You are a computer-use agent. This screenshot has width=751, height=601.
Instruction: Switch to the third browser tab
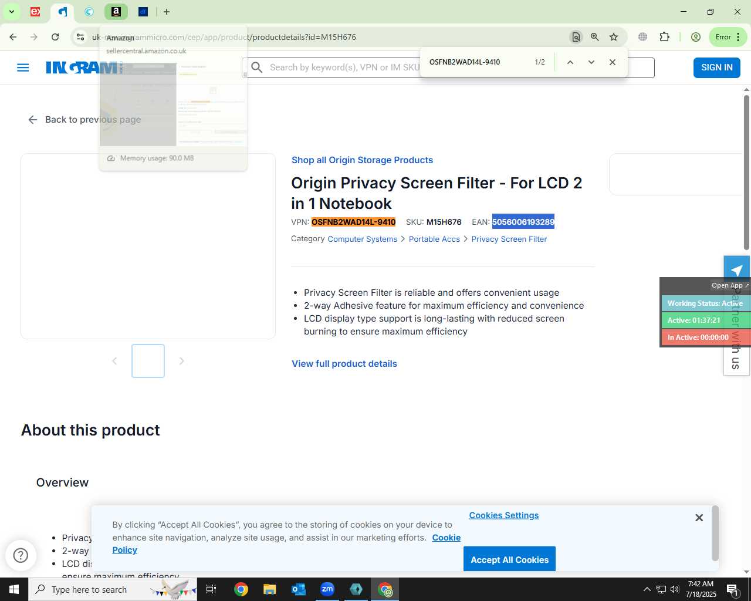89,12
